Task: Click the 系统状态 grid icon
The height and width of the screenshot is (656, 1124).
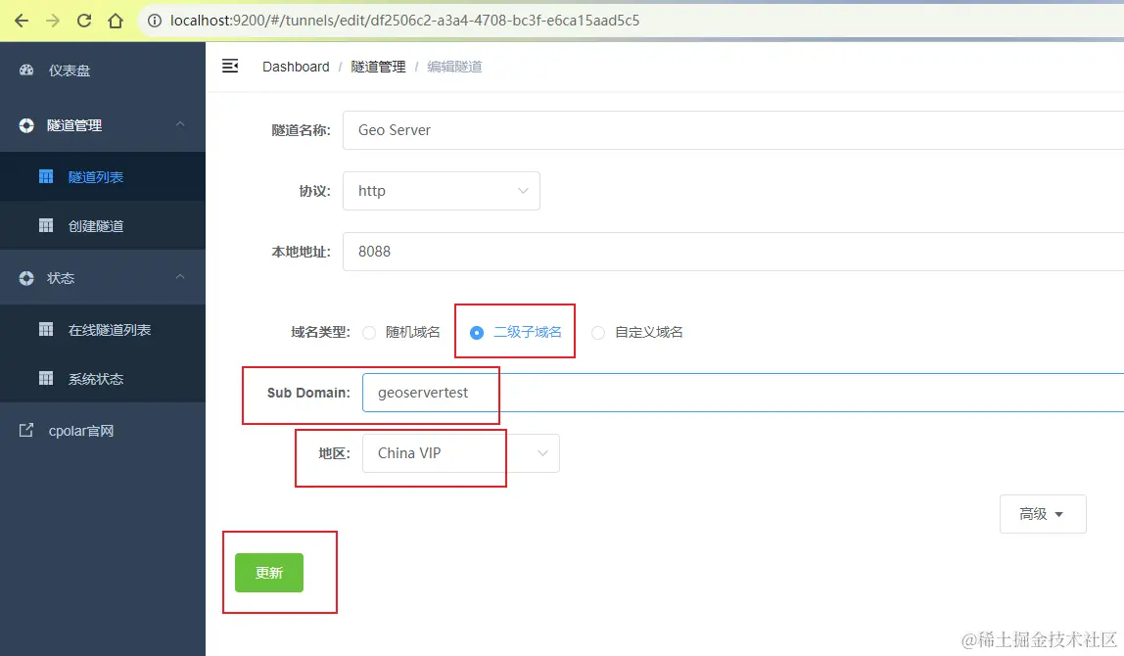Action: 46,379
